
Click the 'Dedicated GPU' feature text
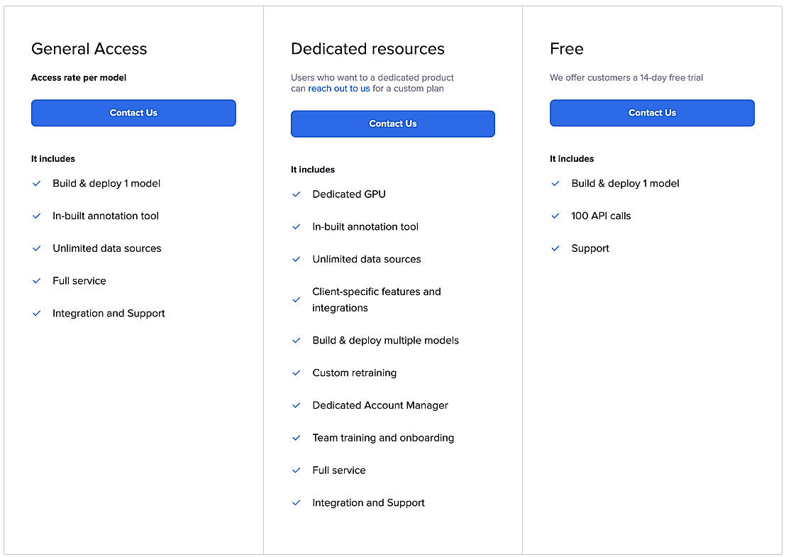coord(349,194)
